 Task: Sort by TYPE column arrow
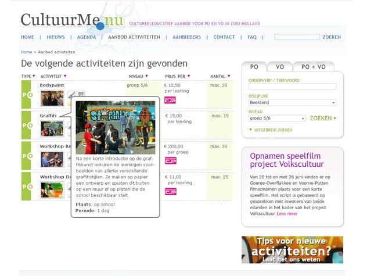pyautogui.click(x=34, y=76)
